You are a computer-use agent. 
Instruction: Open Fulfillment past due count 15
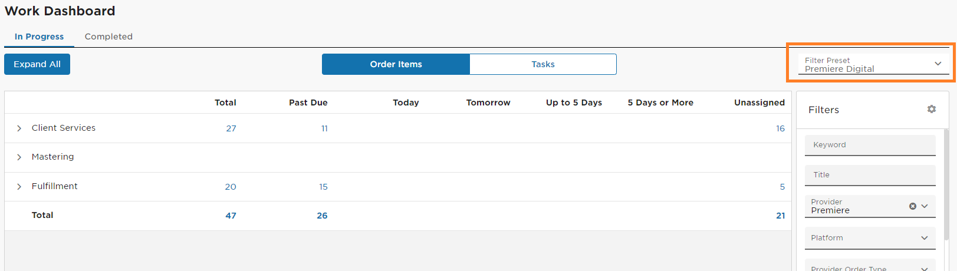[323, 187]
